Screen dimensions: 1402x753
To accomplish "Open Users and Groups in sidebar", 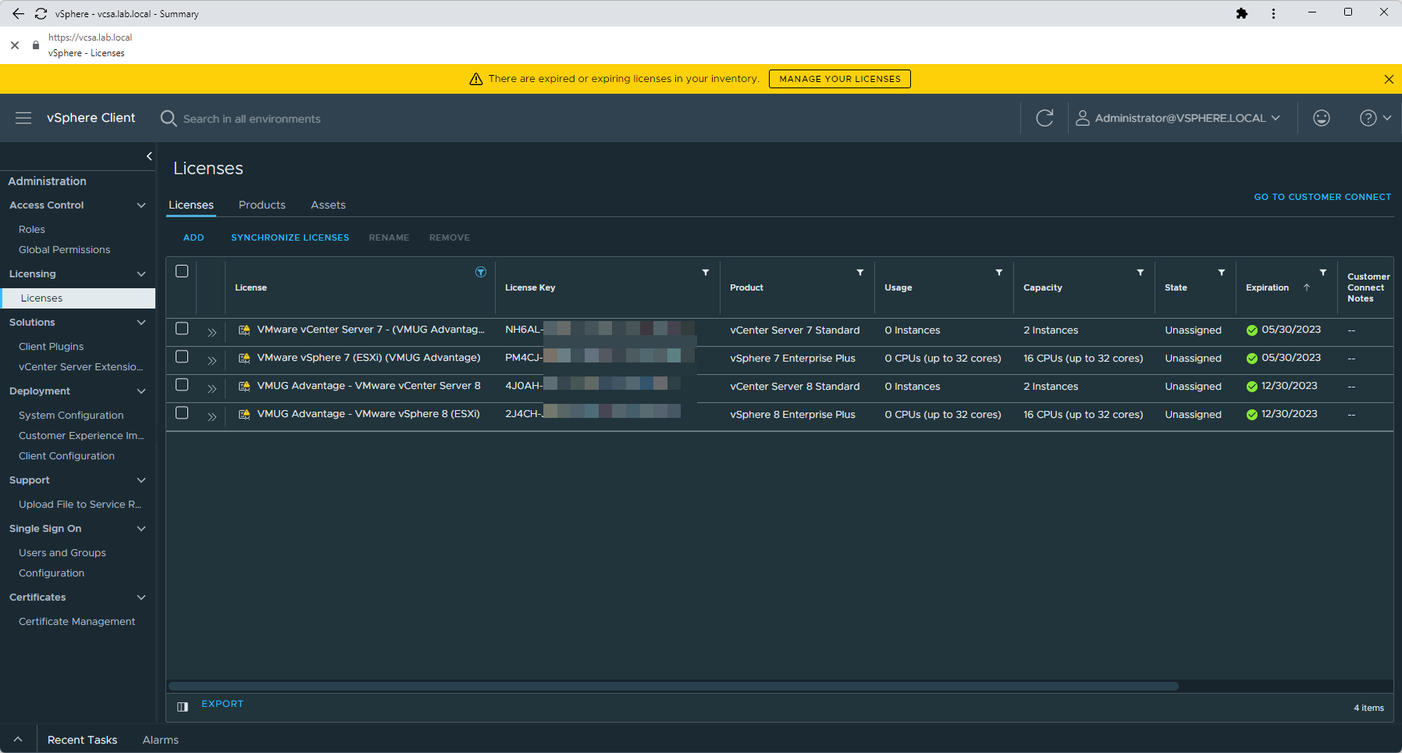I will pos(62,553).
